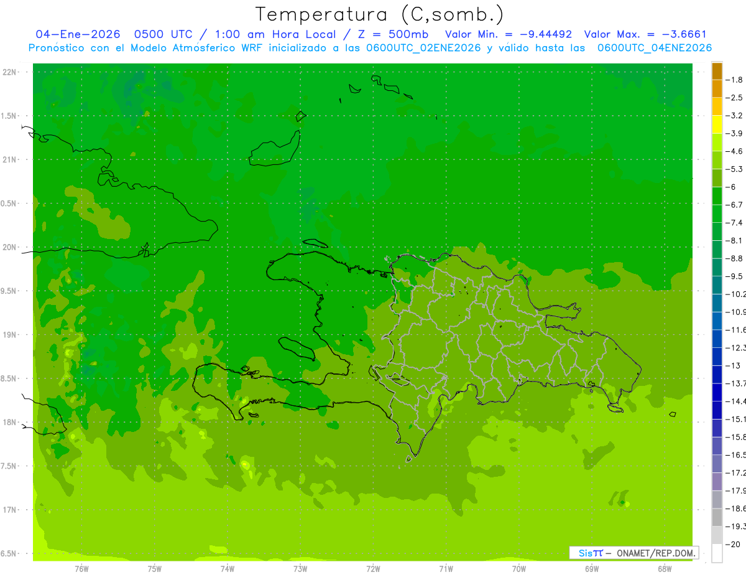
Task: Click the '21N' latitude axis label
Action: point(10,159)
